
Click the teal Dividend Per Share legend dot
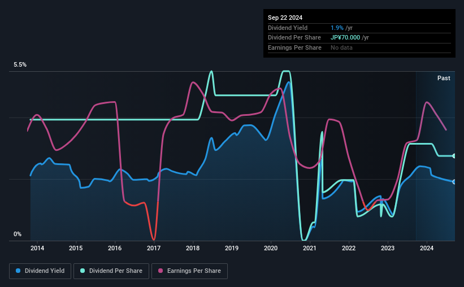click(83, 271)
